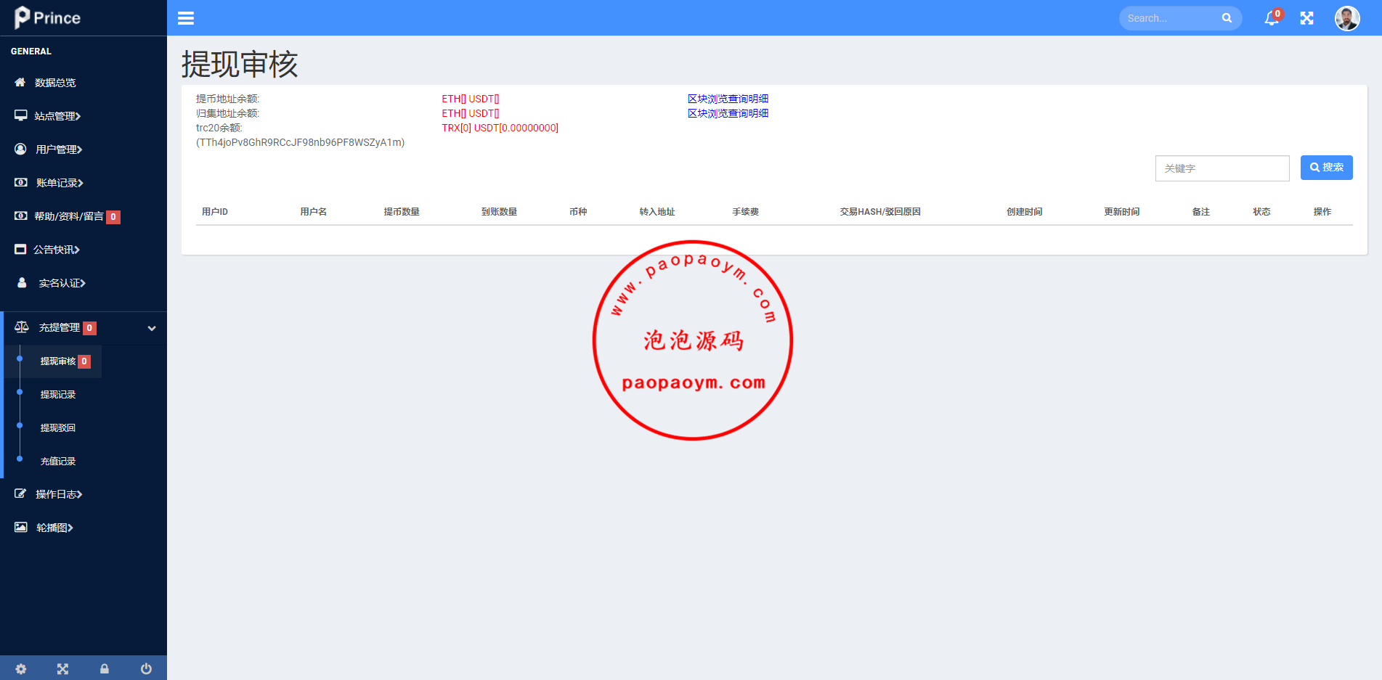Click the 用户ID column header

pos(215,212)
